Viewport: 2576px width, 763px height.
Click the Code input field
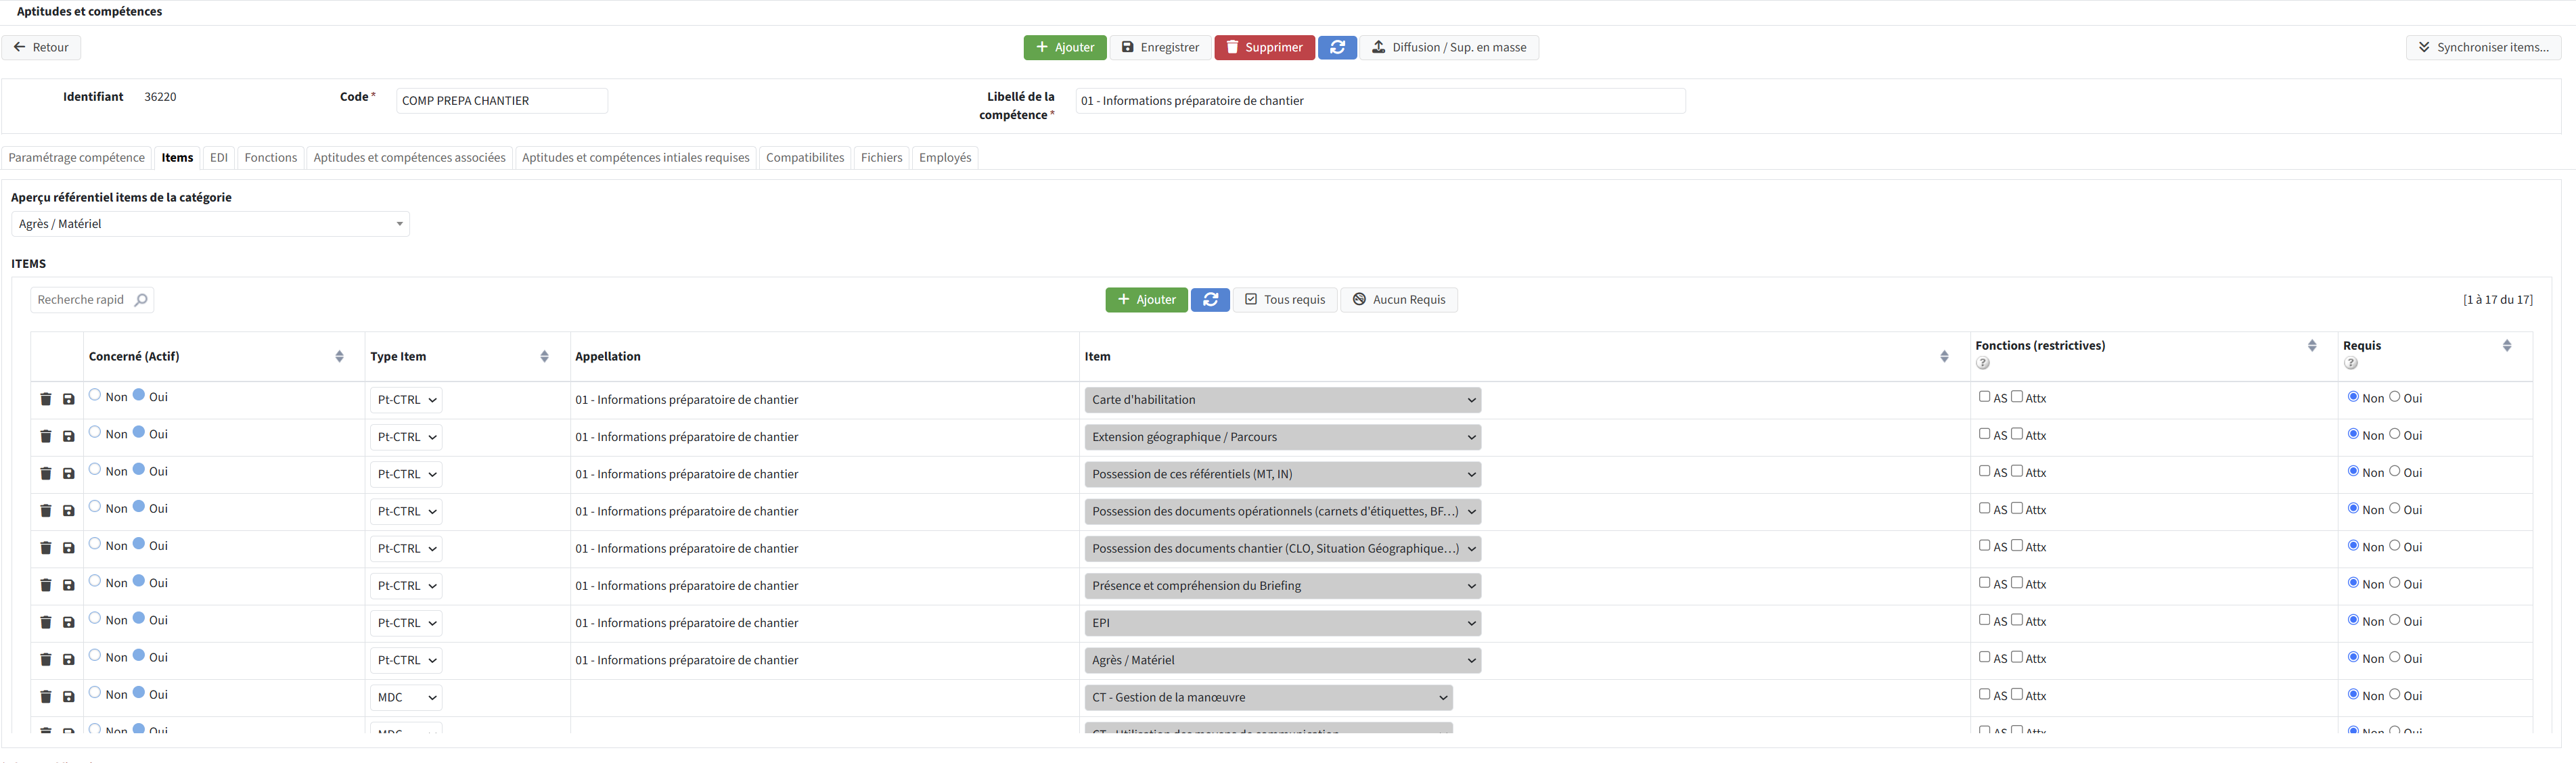(501, 101)
